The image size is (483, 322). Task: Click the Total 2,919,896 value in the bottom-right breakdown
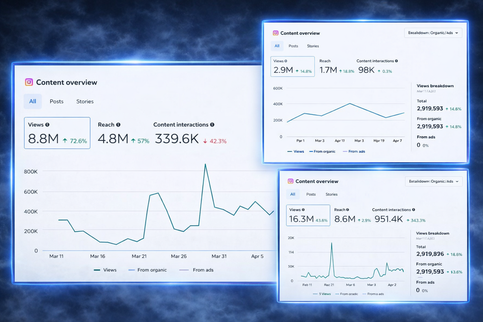coord(430,254)
